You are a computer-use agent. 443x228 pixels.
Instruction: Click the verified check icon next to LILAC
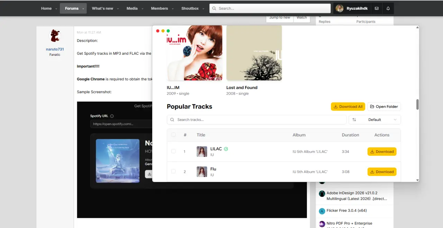click(226, 149)
